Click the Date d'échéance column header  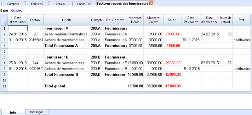209,20
